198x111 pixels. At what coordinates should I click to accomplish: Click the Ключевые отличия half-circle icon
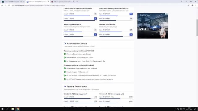point(65,43)
